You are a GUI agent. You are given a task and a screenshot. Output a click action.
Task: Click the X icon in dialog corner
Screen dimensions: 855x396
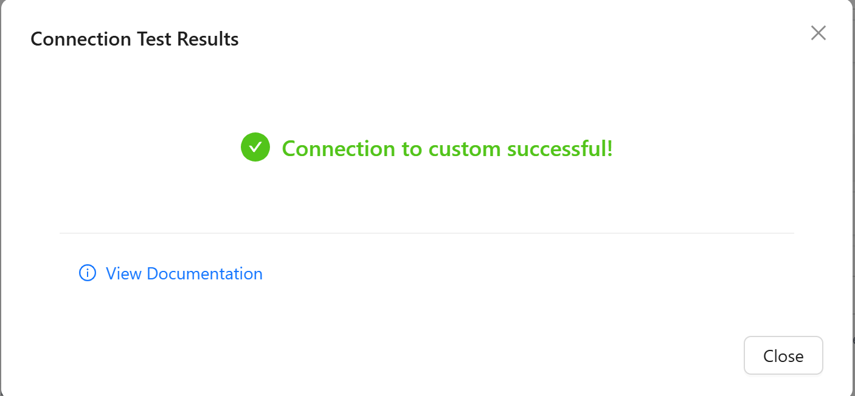tap(819, 33)
